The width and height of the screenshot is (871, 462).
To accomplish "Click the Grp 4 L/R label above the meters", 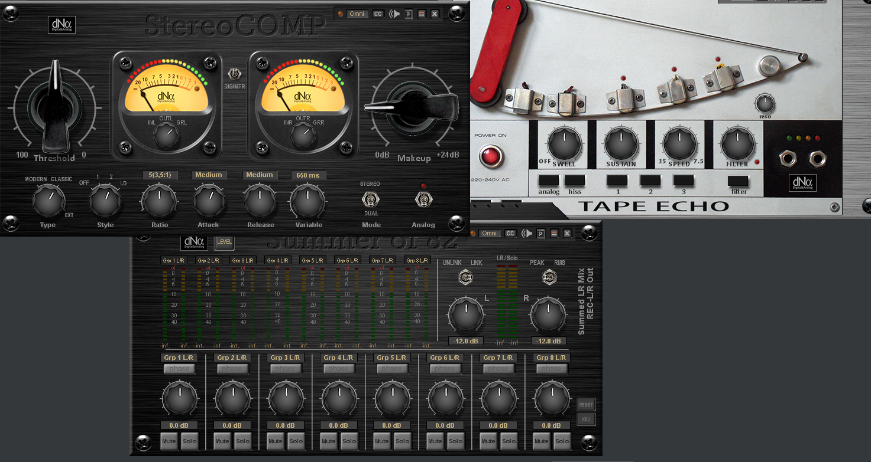I will click(278, 260).
